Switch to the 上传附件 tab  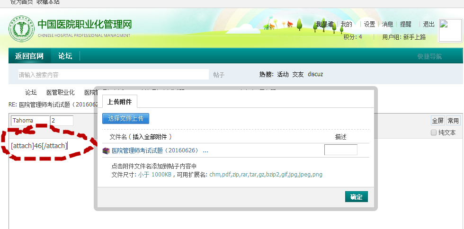coord(120,102)
